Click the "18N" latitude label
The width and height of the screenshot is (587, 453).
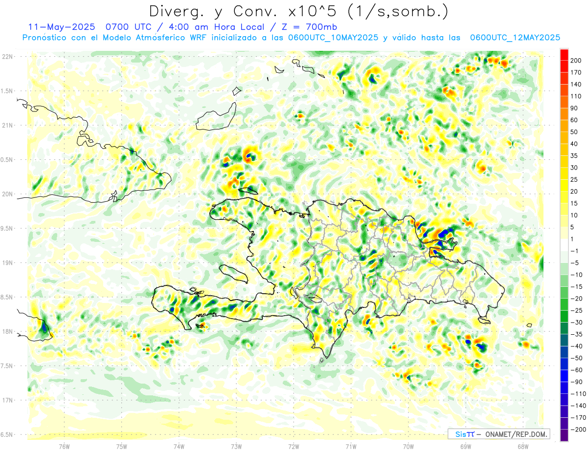(7, 332)
